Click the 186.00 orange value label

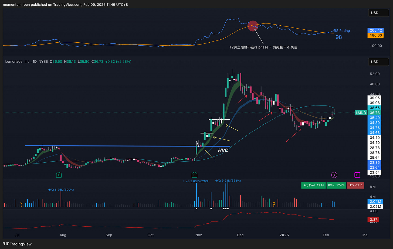tap(375, 35)
